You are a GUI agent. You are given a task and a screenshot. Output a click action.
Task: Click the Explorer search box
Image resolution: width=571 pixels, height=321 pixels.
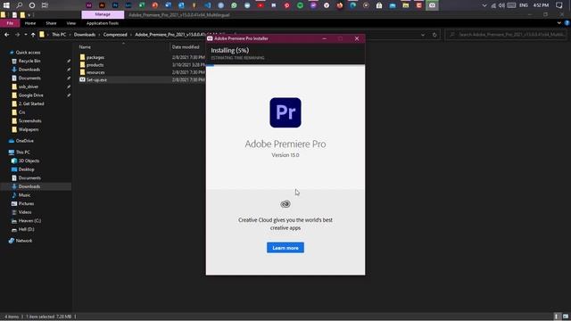click(506, 35)
